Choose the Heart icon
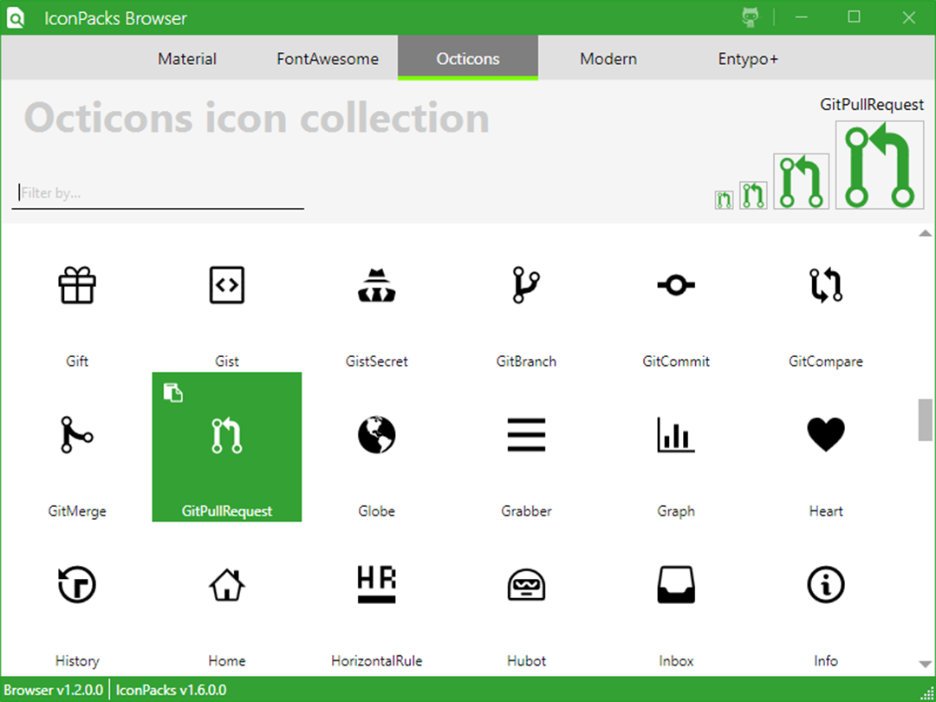936x702 pixels. (x=826, y=434)
